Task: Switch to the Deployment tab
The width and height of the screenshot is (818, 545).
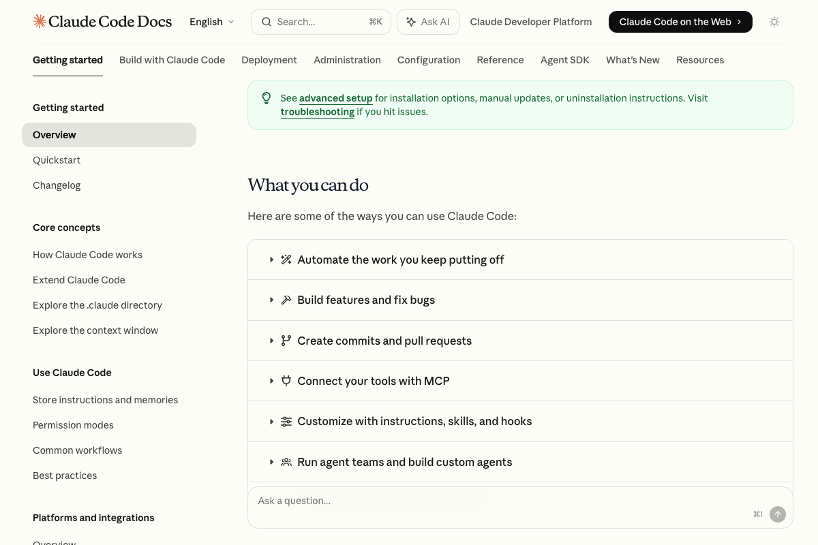Action: pyautogui.click(x=269, y=60)
